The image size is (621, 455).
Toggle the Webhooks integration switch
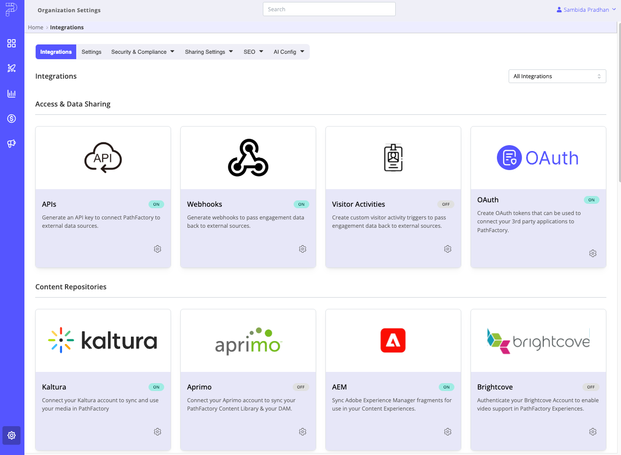click(x=301, y=204)
